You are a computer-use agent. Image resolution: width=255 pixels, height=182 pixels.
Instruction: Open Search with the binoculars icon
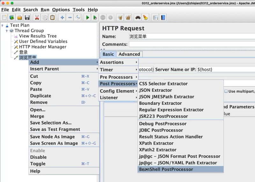tap(138, 17)
